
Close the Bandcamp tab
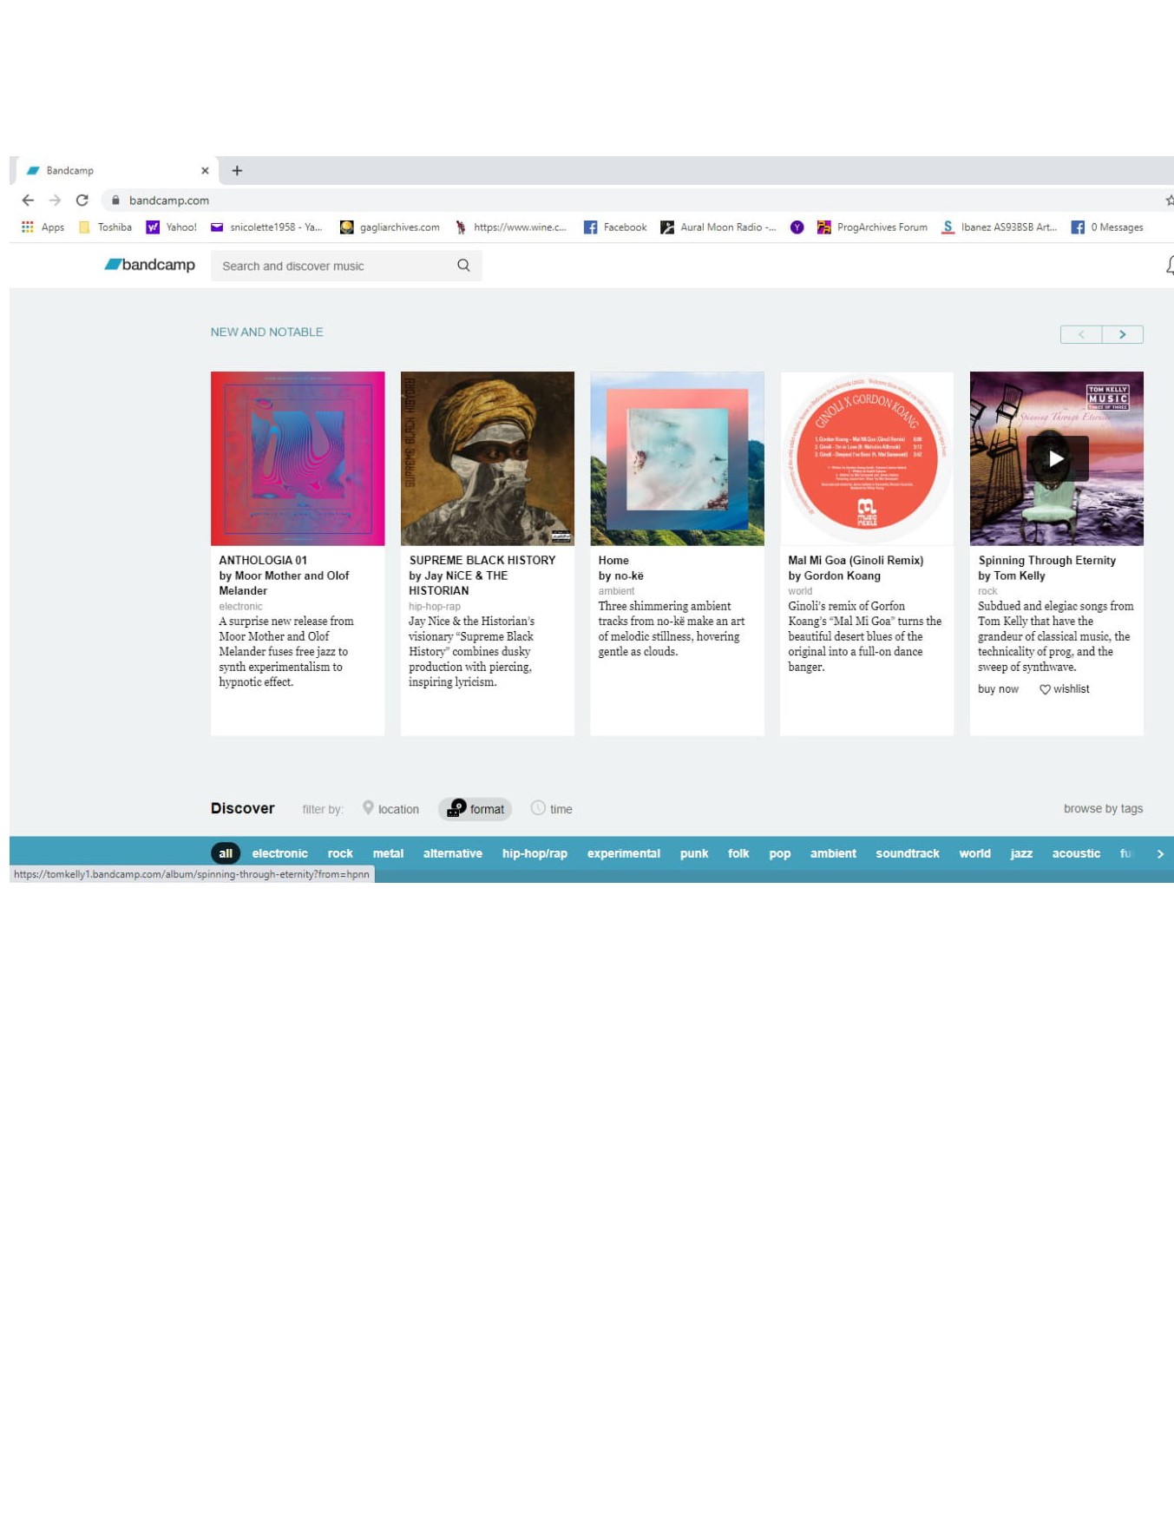click(x=205, y=171)
